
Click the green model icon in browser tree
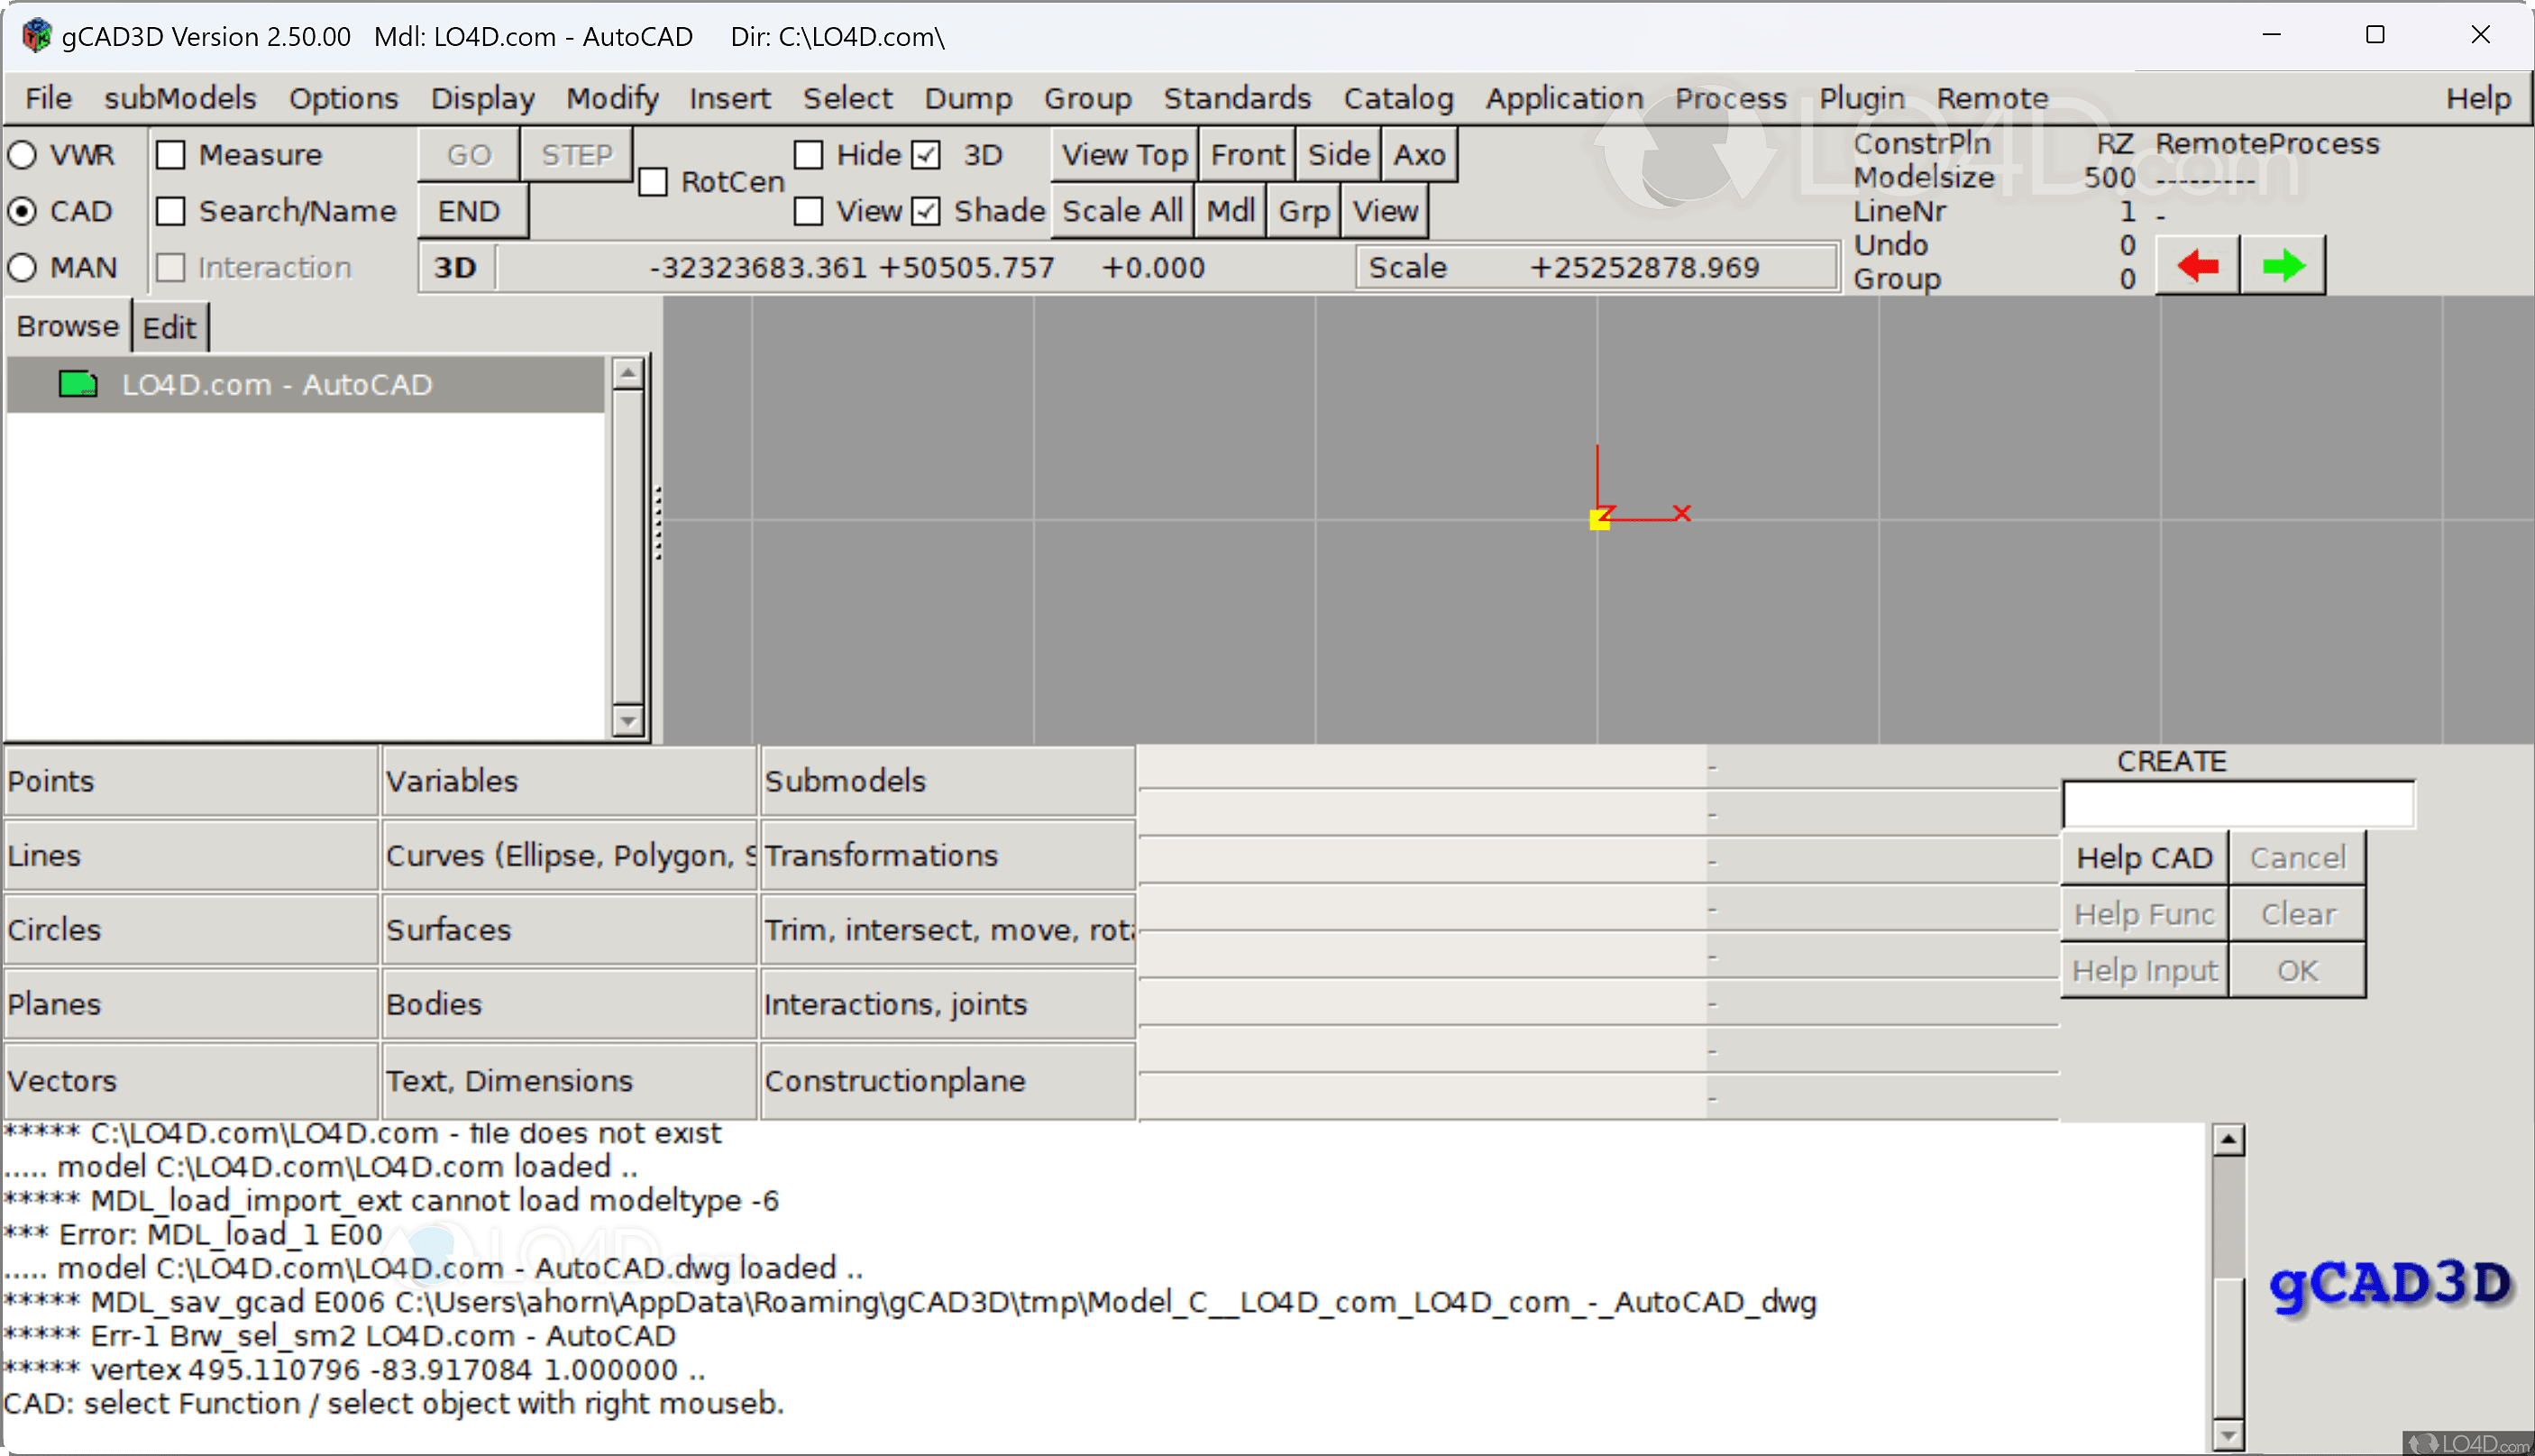[x=77, y=384]
